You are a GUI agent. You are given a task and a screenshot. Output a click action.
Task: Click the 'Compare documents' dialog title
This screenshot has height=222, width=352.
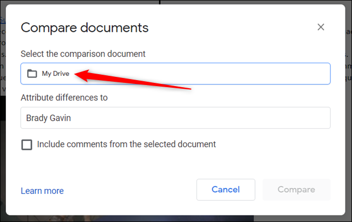(84, 28)
